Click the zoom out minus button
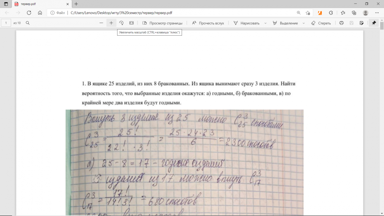This screenshot has width=384, height=216. point(101,23)
